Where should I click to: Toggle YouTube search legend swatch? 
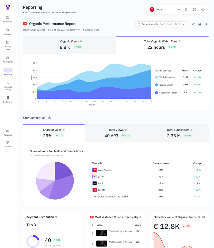[156, 77]
